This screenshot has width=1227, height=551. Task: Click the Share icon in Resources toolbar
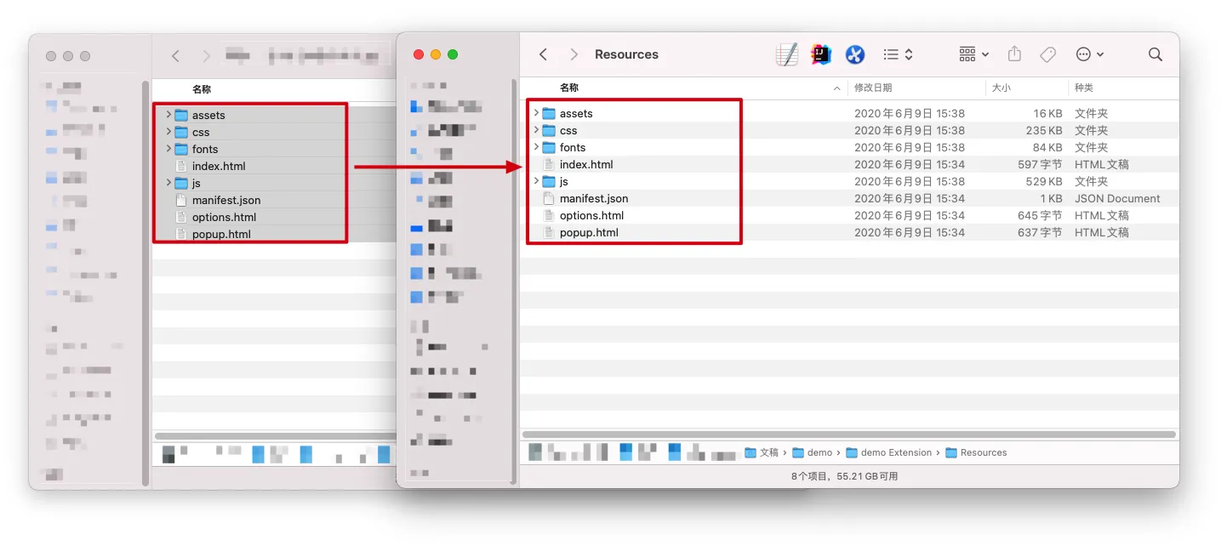[x=1014, y=54]
